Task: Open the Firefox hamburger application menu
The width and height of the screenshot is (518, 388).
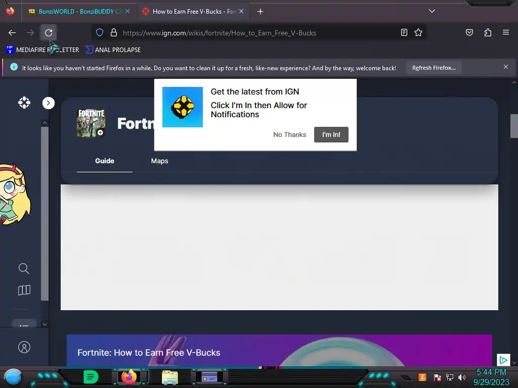Action: pos(506,32)
